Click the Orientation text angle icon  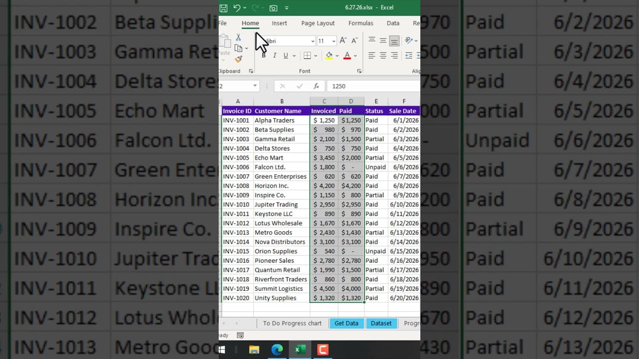click(x=409, y=40)
